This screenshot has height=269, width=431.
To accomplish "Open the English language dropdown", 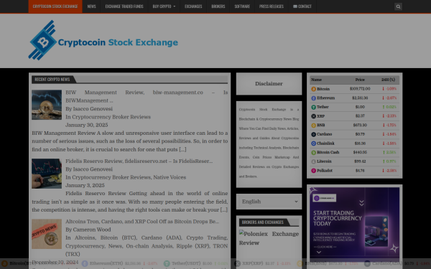I will click(269, 202).
